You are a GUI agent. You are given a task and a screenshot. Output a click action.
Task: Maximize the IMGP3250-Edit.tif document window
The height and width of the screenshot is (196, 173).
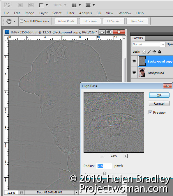click(109, 32)
